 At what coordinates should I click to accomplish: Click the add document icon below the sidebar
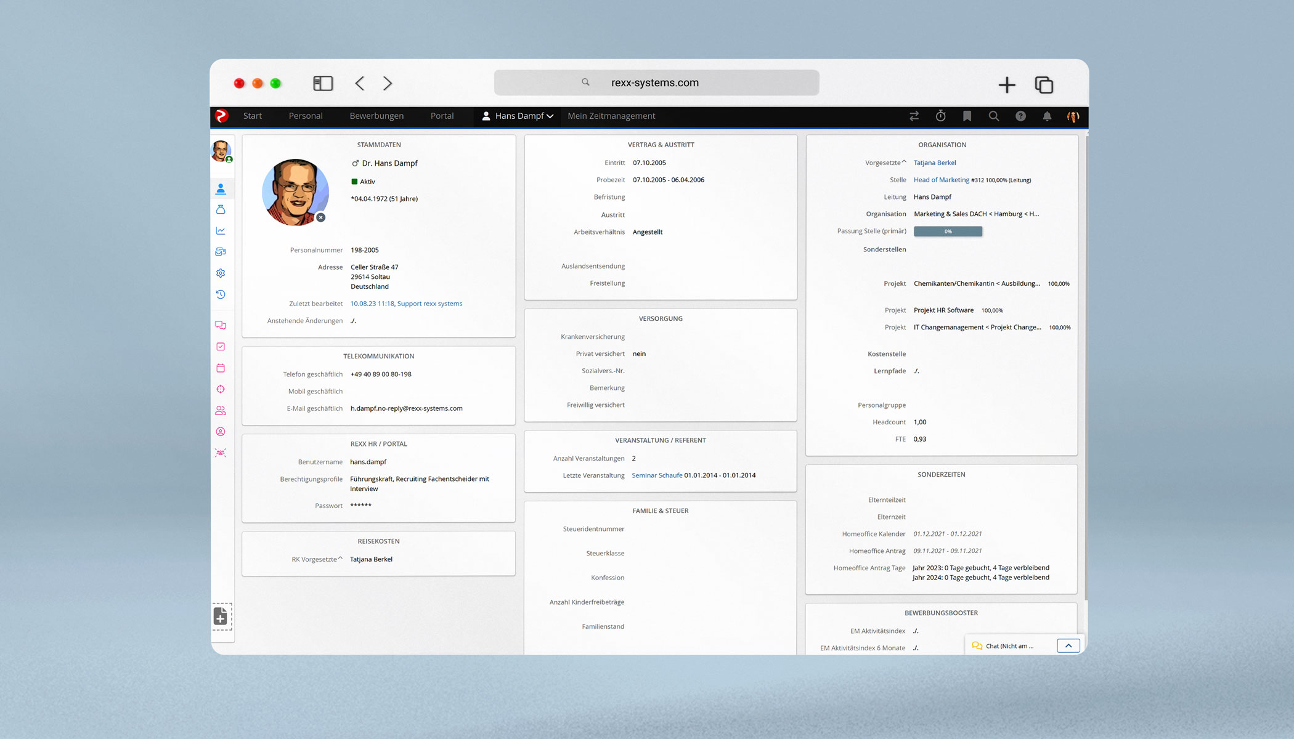(x=220, y=616)
